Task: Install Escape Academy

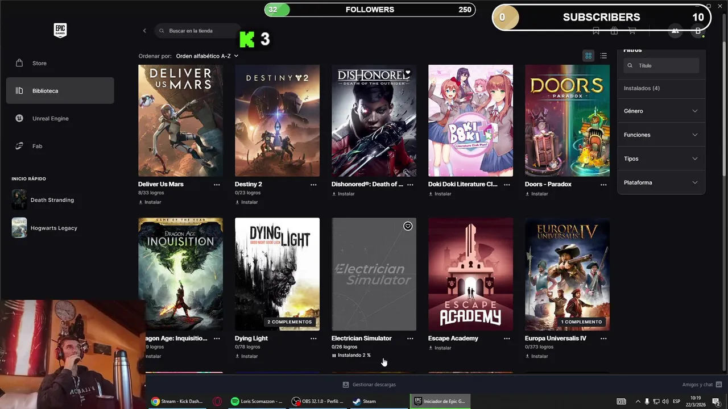Action: [x=440, y=348]
